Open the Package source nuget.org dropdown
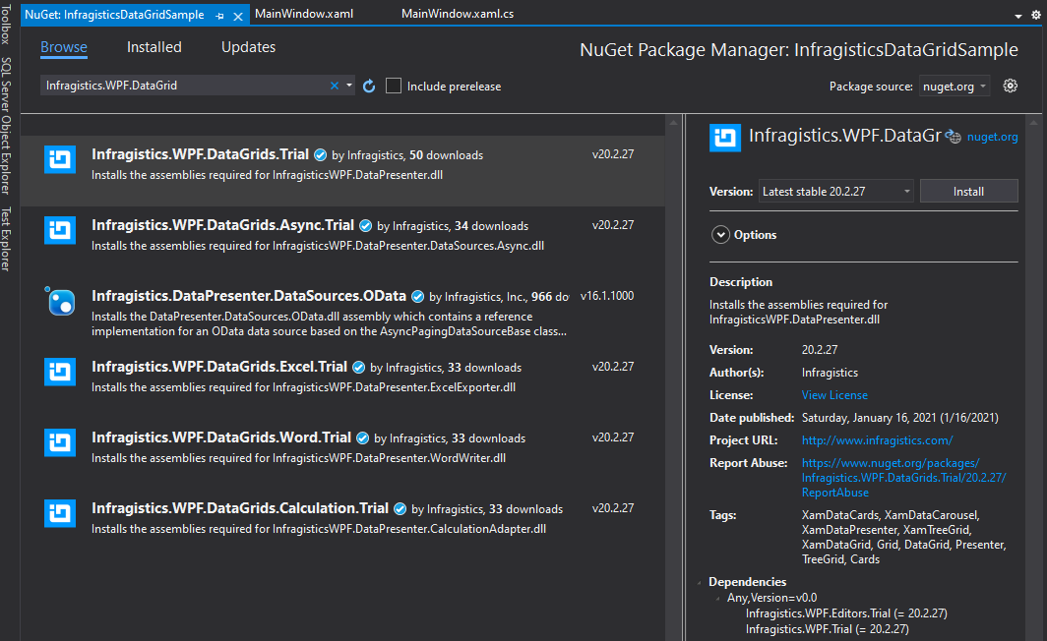The width and height of the screenshot is (1047, 641). (954, 87)
